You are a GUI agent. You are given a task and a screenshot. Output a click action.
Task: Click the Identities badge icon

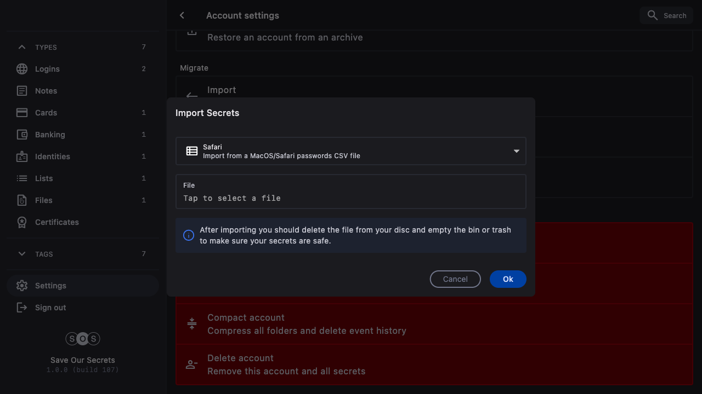(22, 157)
